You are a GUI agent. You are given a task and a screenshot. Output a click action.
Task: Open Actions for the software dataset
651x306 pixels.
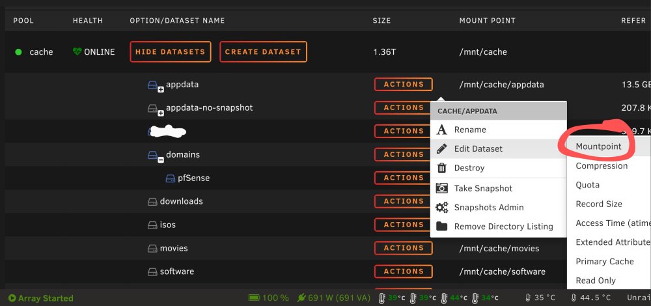(x=403, y=271)
